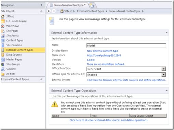The height and width of the screenshot is (130, 174).
Task: Click the external content type page icon
Action: (52, 21)
